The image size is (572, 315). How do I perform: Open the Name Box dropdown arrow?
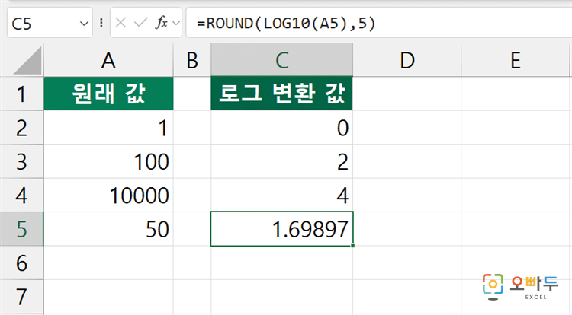tap(84, 24)
